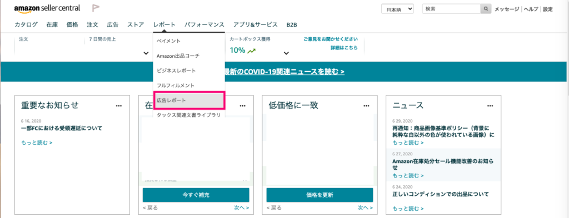Open the 重要なお知らせ card options dots
The width and height of the screenshot is (569, 218).
click(x=119, y=106)
